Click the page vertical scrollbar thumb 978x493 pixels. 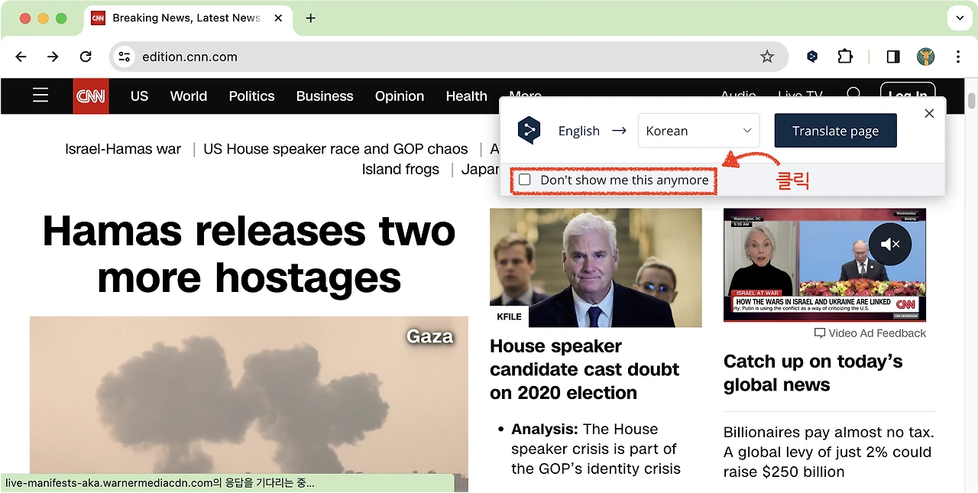coord(971,101)
